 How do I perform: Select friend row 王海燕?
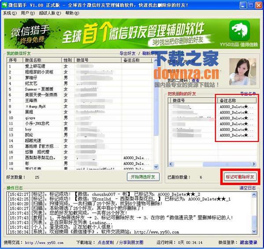coord(80,100)
